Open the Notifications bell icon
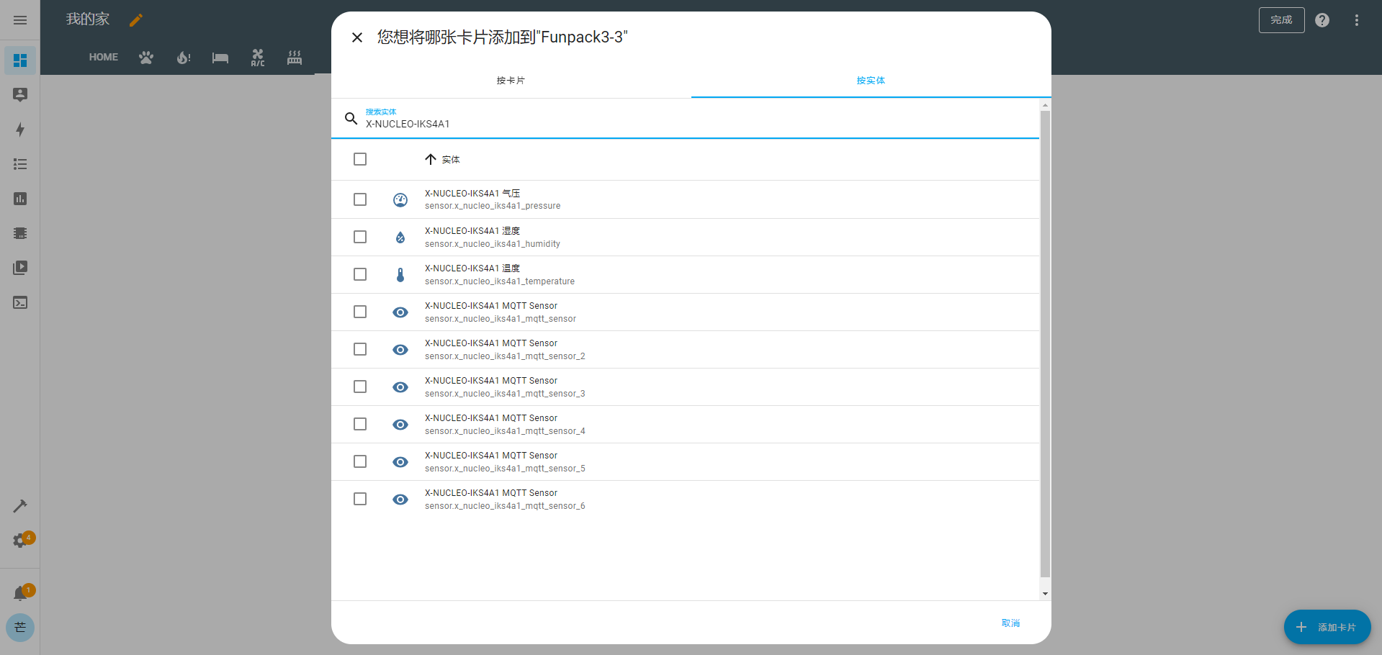 [20, 593]
